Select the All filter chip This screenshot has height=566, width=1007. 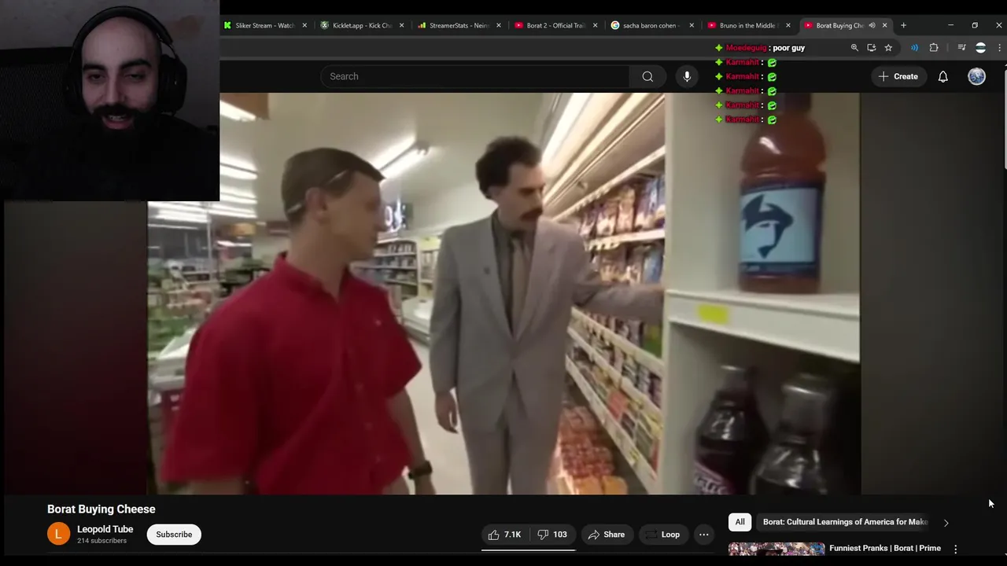[740, 522]
